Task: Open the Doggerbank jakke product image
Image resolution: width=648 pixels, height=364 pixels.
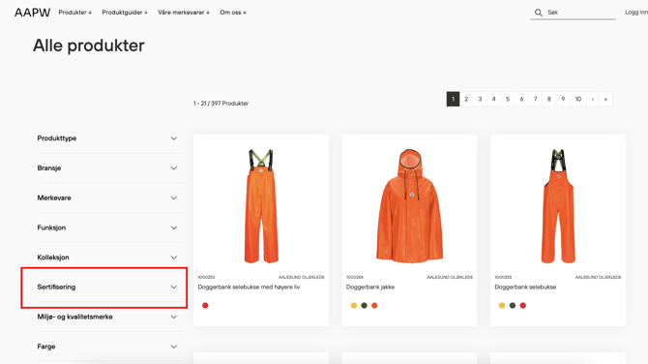Action: [409, 205]
